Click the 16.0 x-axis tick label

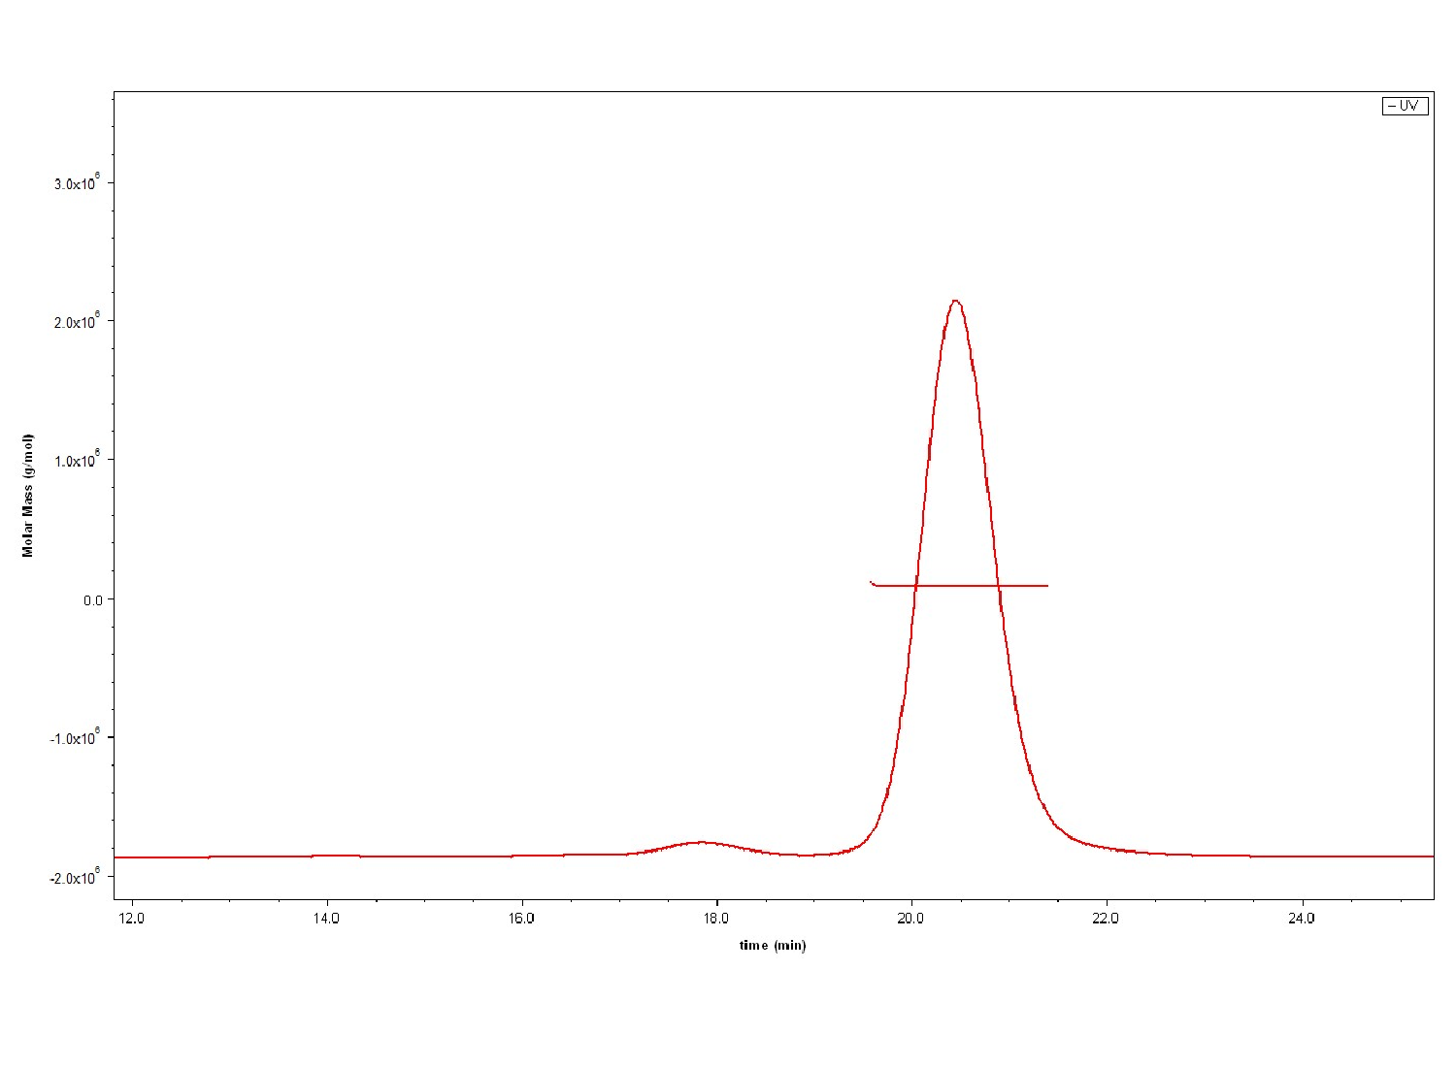[521, 919]
